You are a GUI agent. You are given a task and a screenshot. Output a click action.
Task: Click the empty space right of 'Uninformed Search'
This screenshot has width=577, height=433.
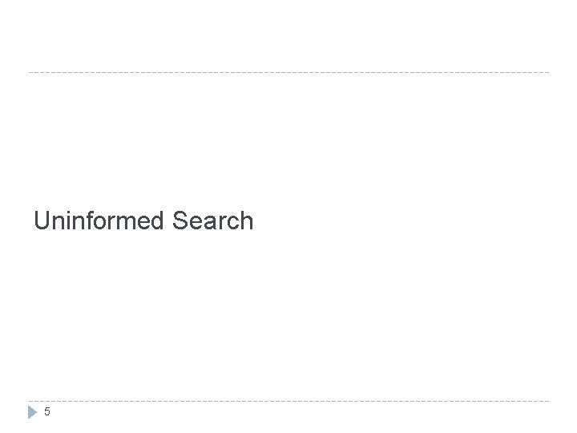pos(401,221)
